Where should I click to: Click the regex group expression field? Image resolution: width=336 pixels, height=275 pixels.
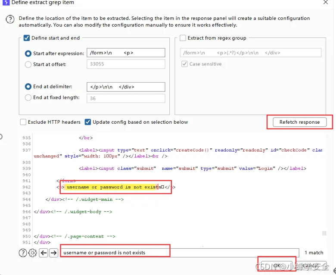pos(251,53)
